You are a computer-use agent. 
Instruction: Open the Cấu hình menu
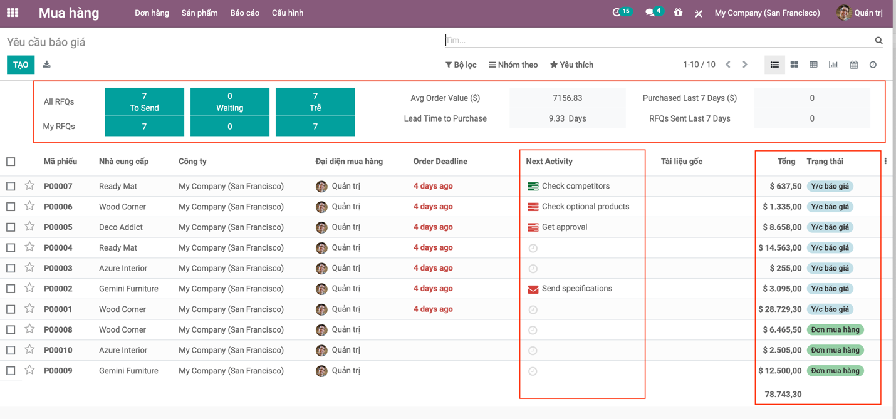[288, 13]
